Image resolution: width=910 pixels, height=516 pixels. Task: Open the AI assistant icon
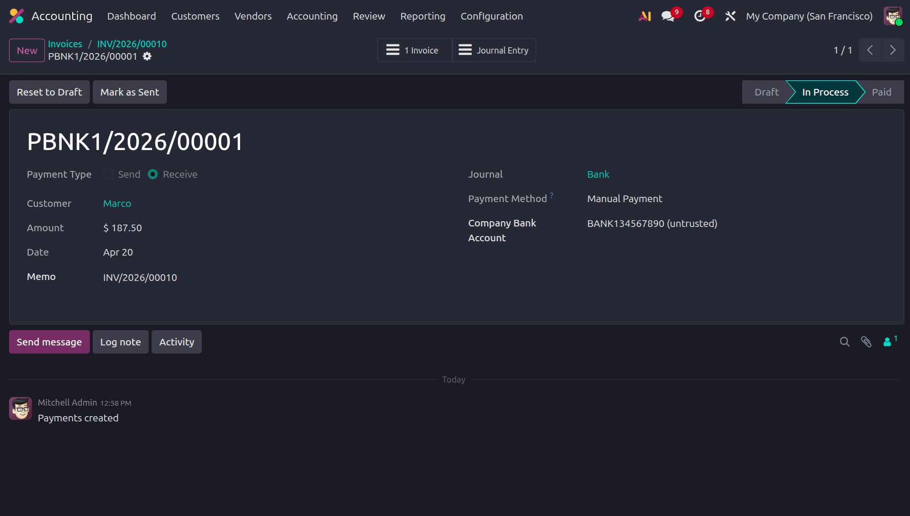pos(644,16)
